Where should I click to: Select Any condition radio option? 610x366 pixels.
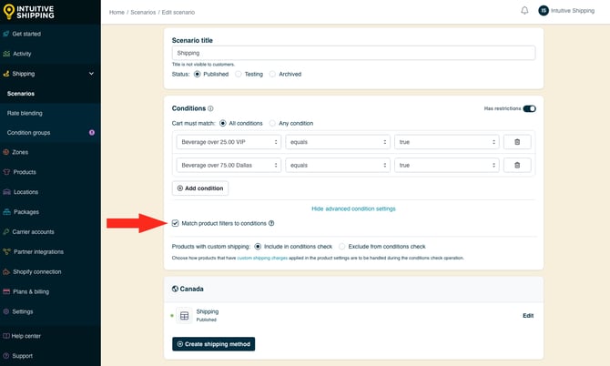272,123
